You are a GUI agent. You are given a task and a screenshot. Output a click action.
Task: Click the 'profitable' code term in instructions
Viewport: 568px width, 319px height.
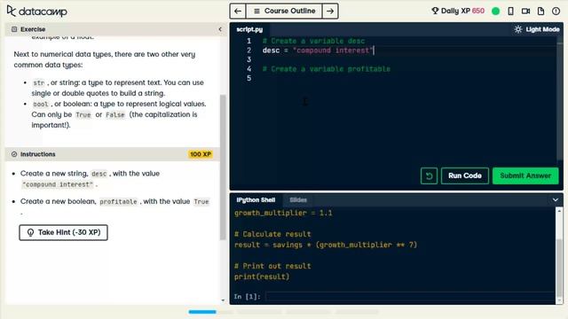(x=118, y=202)
